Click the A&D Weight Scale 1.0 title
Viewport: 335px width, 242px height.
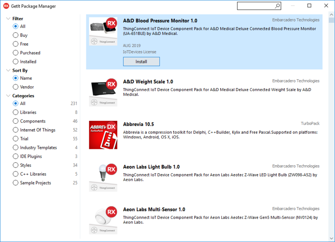click(x=148, y=82)
